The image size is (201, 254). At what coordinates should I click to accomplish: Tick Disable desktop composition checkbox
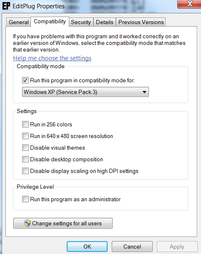[x=25, y=159]
